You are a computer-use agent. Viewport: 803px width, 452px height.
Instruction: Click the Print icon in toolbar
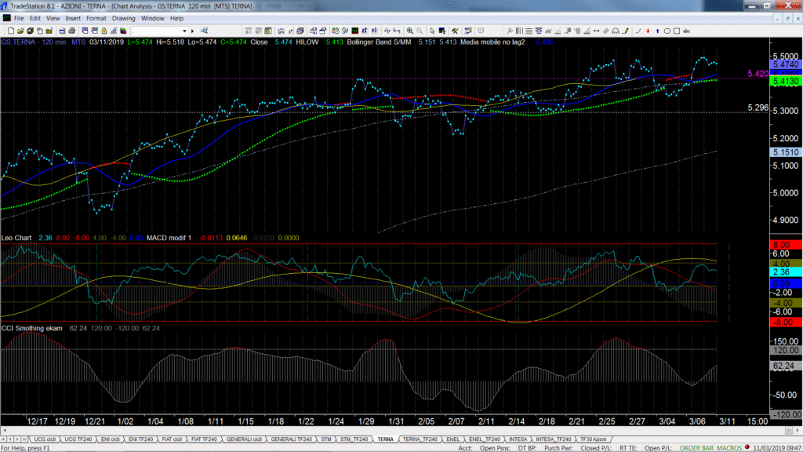[71, 31]
